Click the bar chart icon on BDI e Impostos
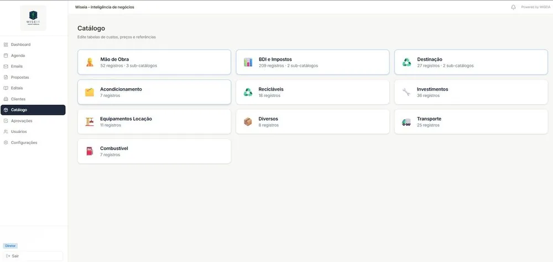The width and height of the screenshot is (553, 262). pos(248,62)
